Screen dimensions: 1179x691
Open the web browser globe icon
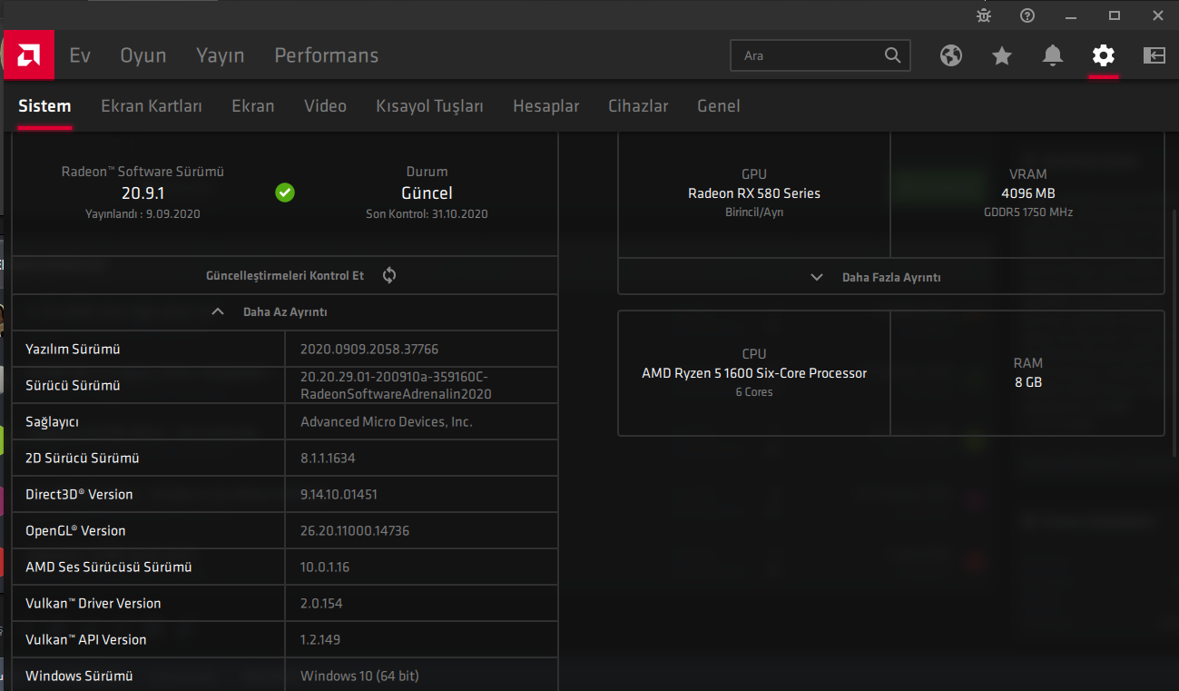951,55
